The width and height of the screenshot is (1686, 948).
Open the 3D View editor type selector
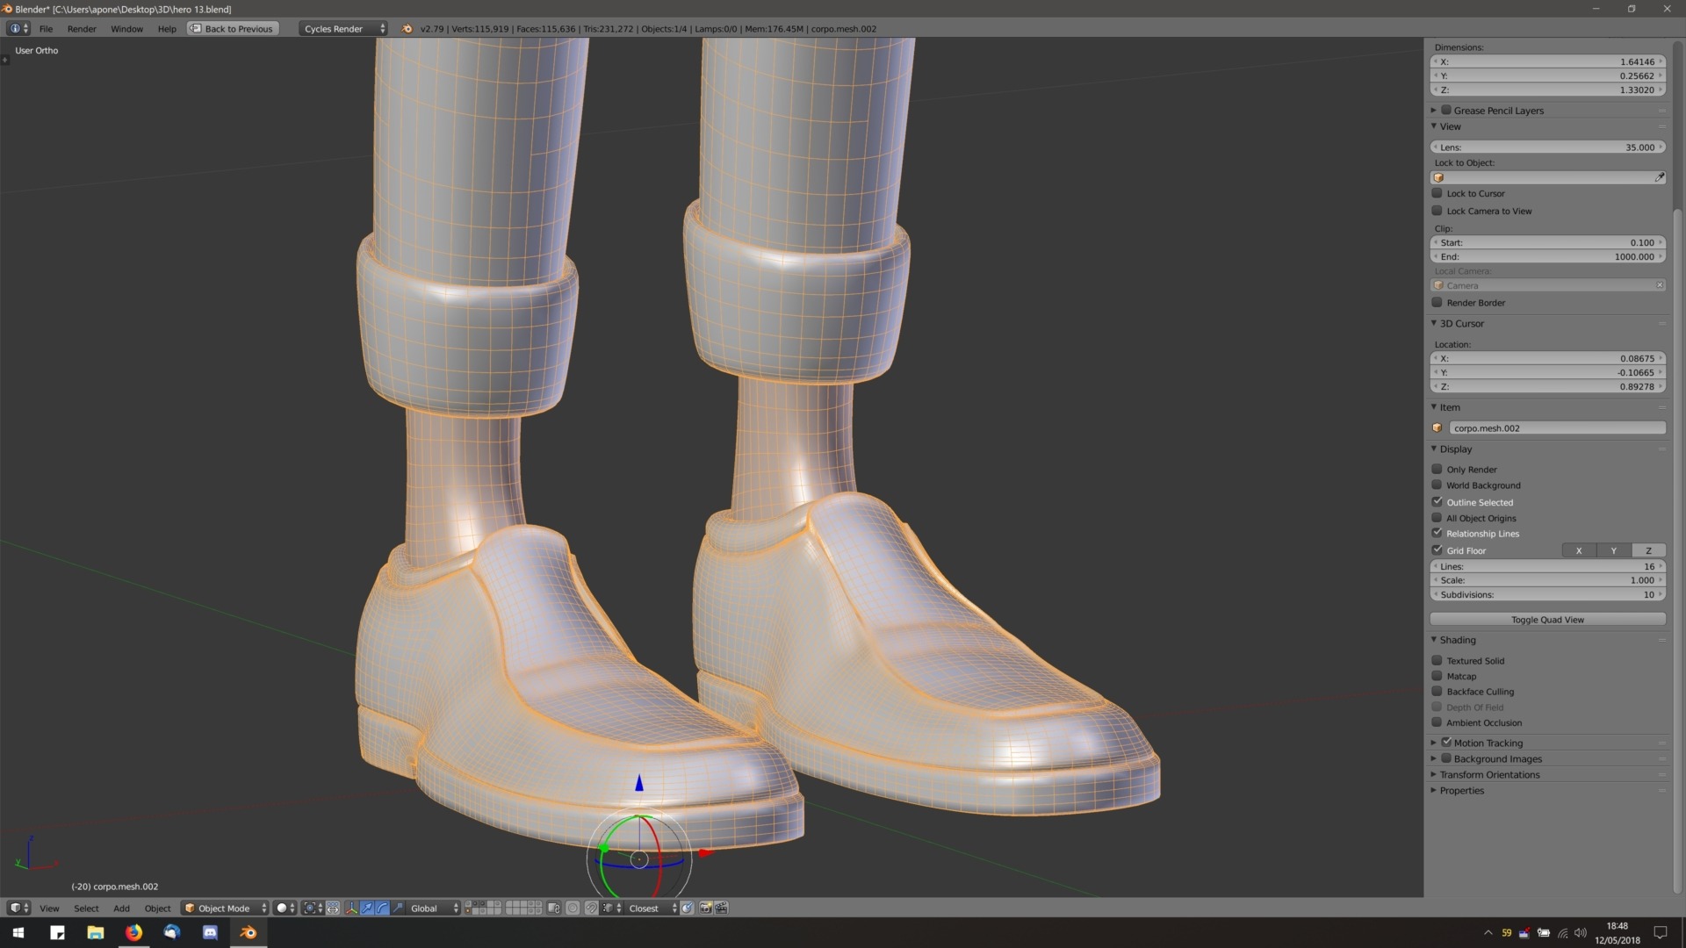click(18, 908)
